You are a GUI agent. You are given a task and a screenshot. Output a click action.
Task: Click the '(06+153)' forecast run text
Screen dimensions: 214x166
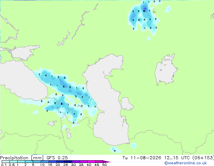(x=203, y=158)
